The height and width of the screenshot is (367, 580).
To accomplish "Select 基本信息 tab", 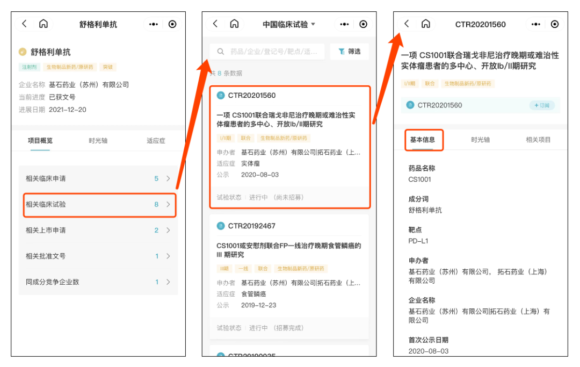I will [x=423, y=140].
